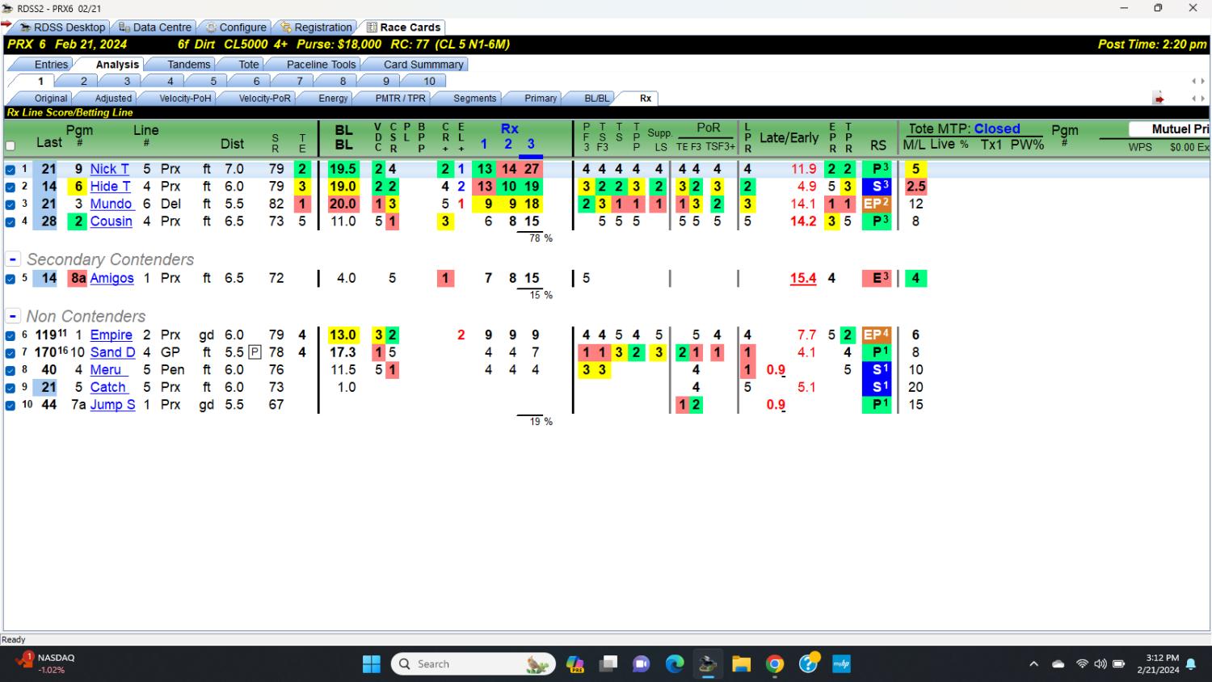The image size is (1212, 682).
Task: Open volume speaker tray icon
Action: click(1100, 664)
